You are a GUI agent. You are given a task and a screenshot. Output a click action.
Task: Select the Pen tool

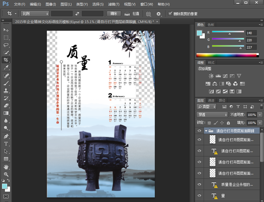point(6,136)
